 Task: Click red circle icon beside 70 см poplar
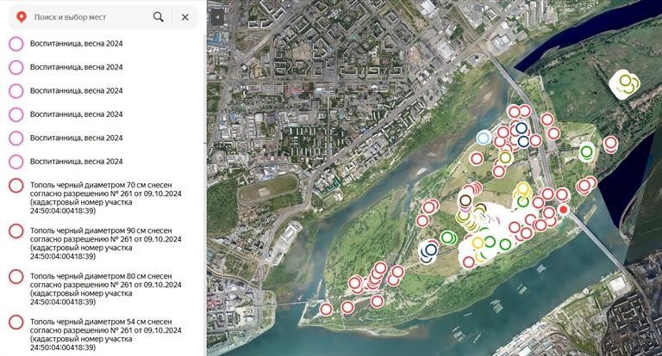(x=16, y=185)
